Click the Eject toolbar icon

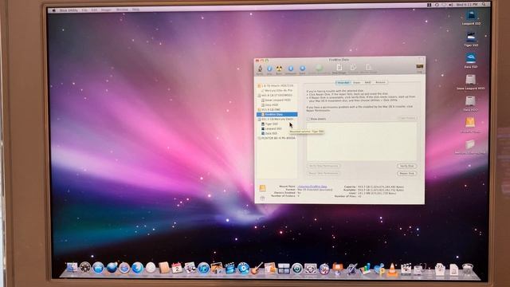click(x=303, y=69)
